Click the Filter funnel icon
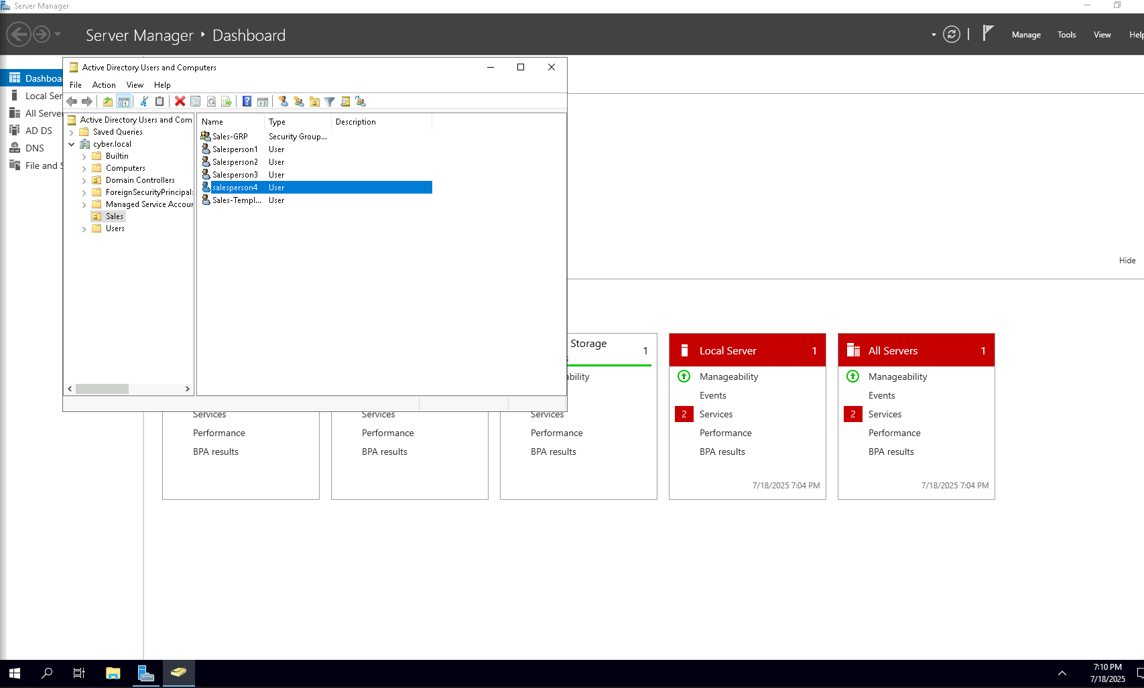The image size is (1144, 688). click(x=330, y=101)
